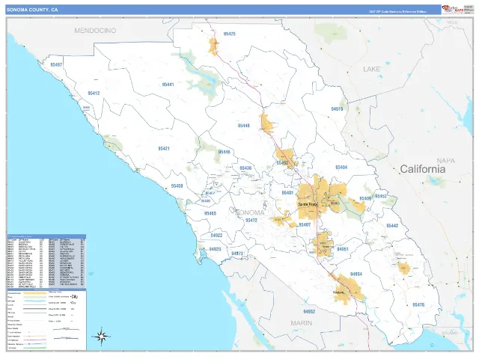Select ZIP code label 95465

coord(210,213)
